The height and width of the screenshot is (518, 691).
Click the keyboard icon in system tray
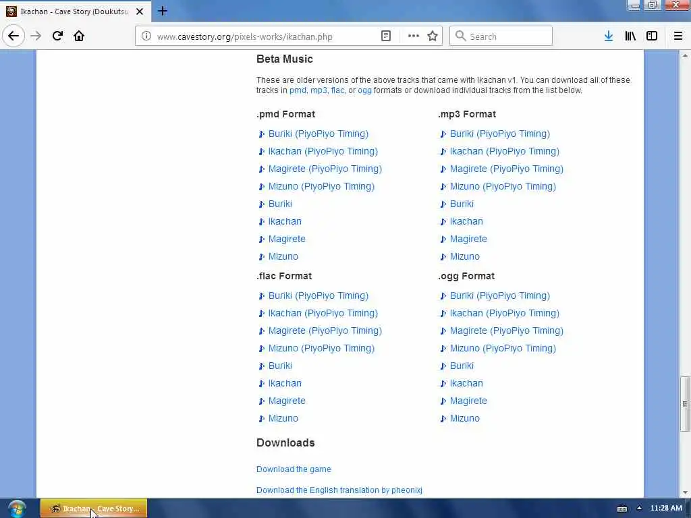coord(622,509)
